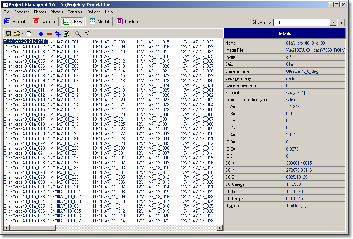This screenshot has width=353, height=239.
Task: Click the Text list [...] value
Action: [x=296, y=206]
